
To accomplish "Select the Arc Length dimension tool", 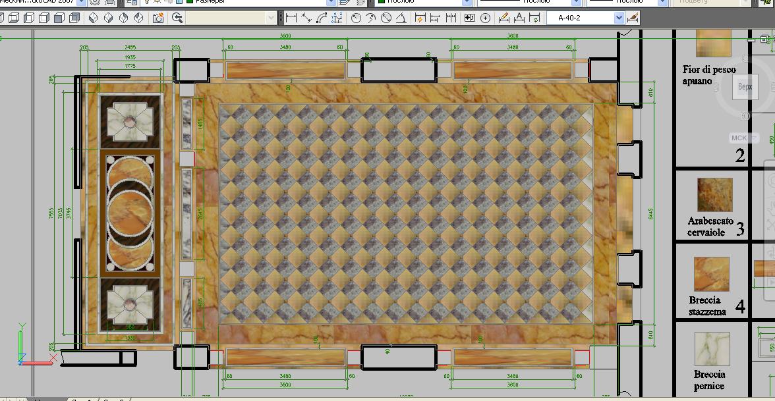I will (322, 18).
